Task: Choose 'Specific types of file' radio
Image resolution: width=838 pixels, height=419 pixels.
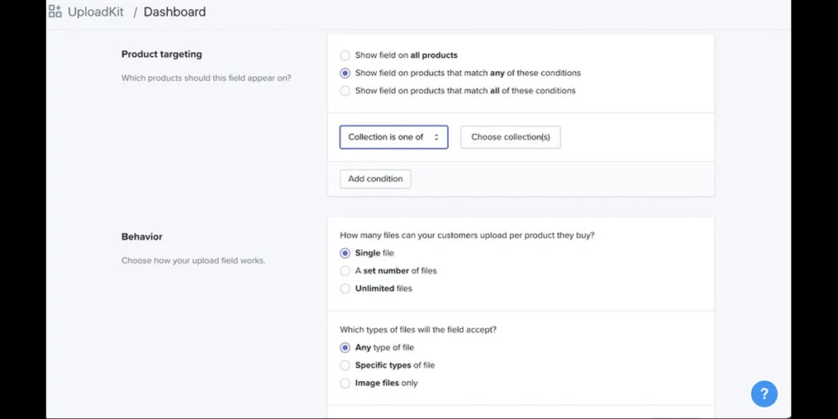Action: click(x=345, y=366)
